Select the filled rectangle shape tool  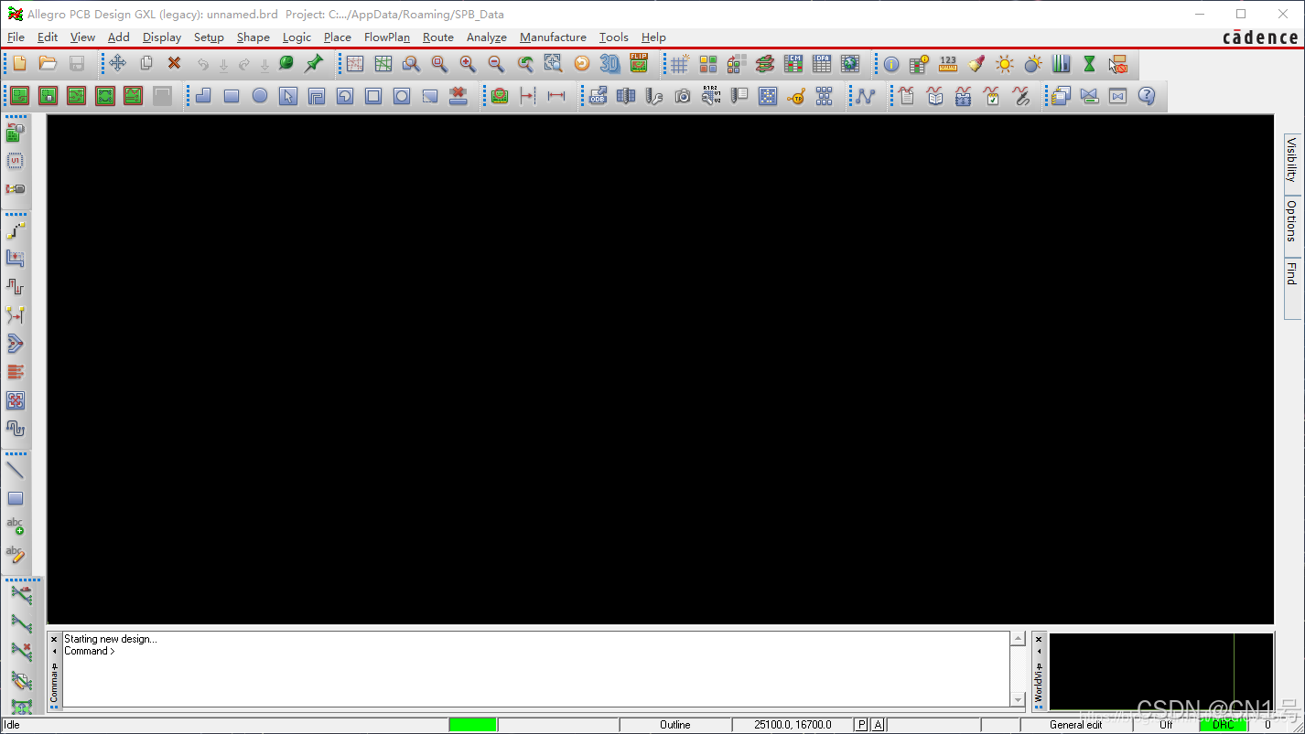pyautogui.click(x=232, y=95)
